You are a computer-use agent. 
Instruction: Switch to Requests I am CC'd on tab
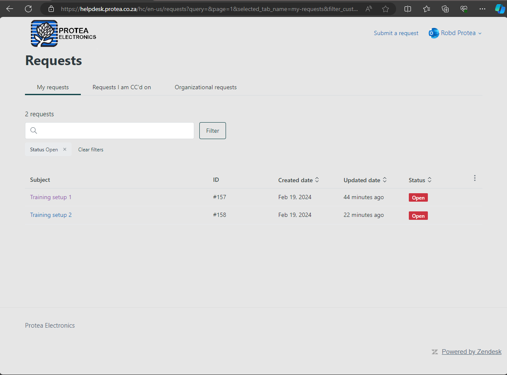(x=121, y=87)
